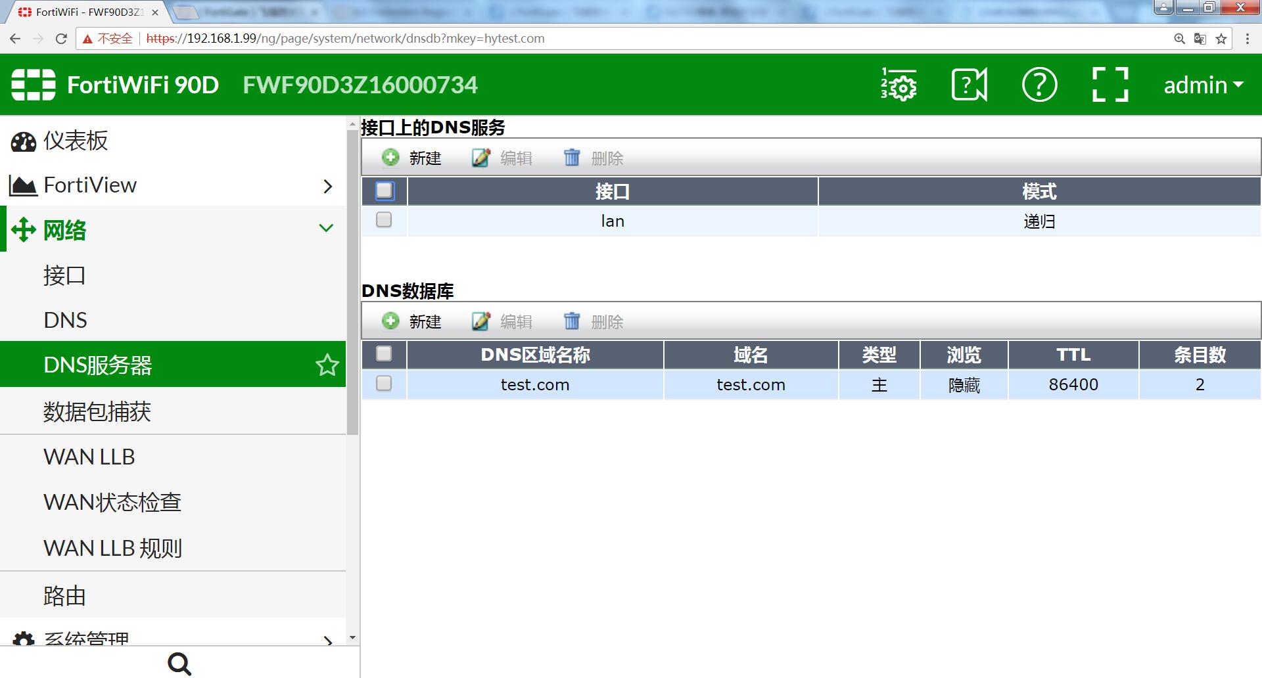Viewport: 1262px width, 678px height.
Task: Open the Chrome three-dot menu
Action: point(1248,39)
